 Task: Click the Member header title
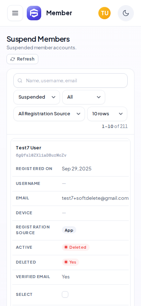[59, 13]
